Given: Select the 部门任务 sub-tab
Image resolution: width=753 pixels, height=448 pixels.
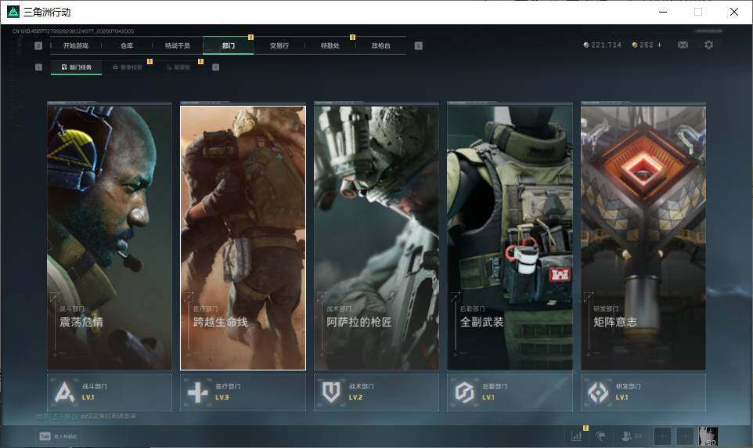Looking at the screenshot, I should click(77, 67).
